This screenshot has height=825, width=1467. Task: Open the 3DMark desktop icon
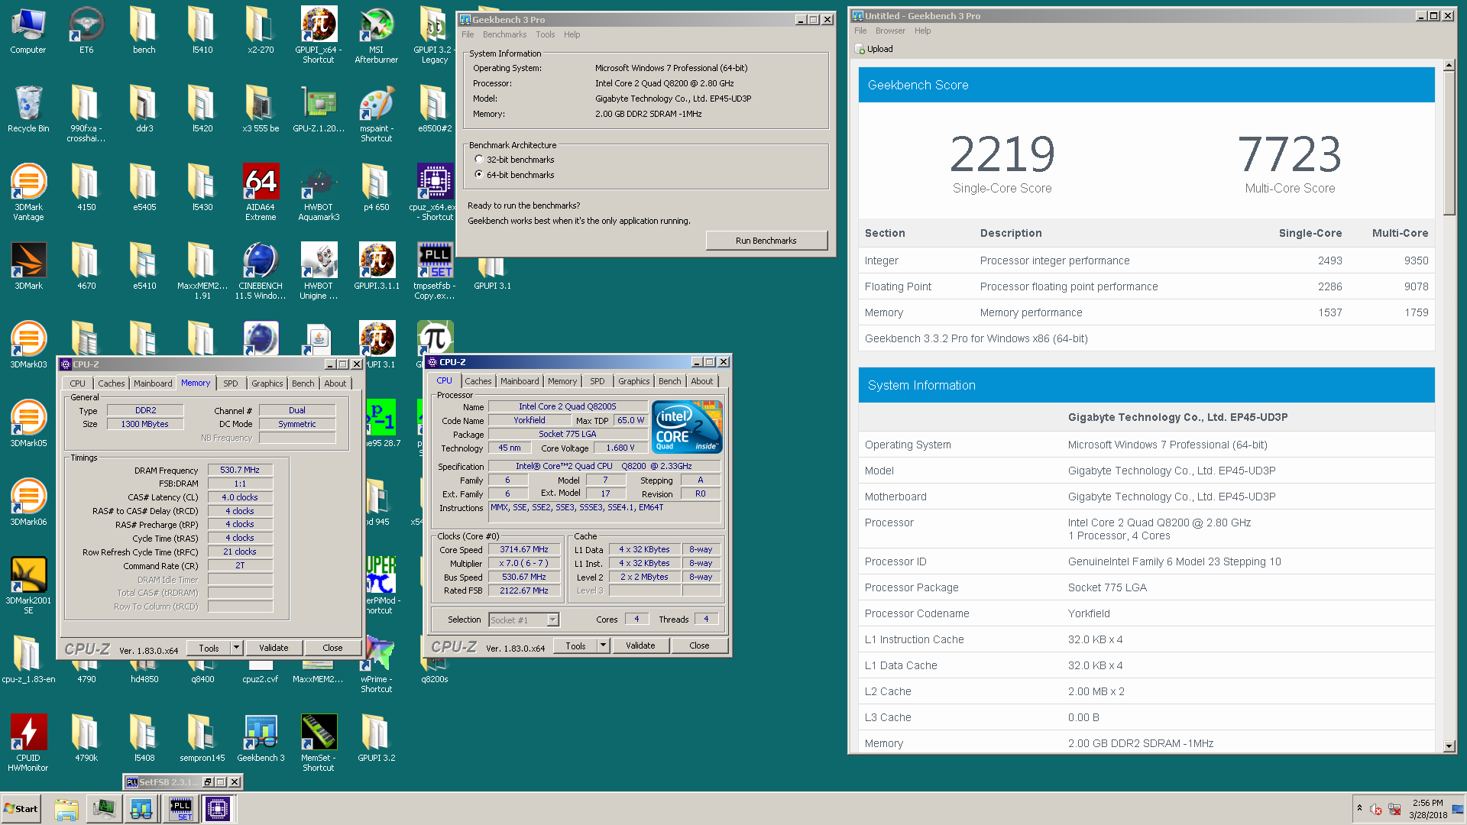(x=28, y=266)
